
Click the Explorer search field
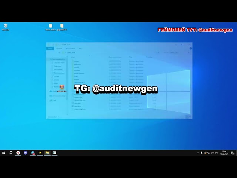pos(176,53)
